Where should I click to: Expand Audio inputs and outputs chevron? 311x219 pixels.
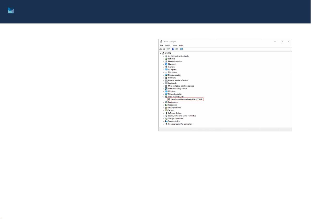click(163, 56)
